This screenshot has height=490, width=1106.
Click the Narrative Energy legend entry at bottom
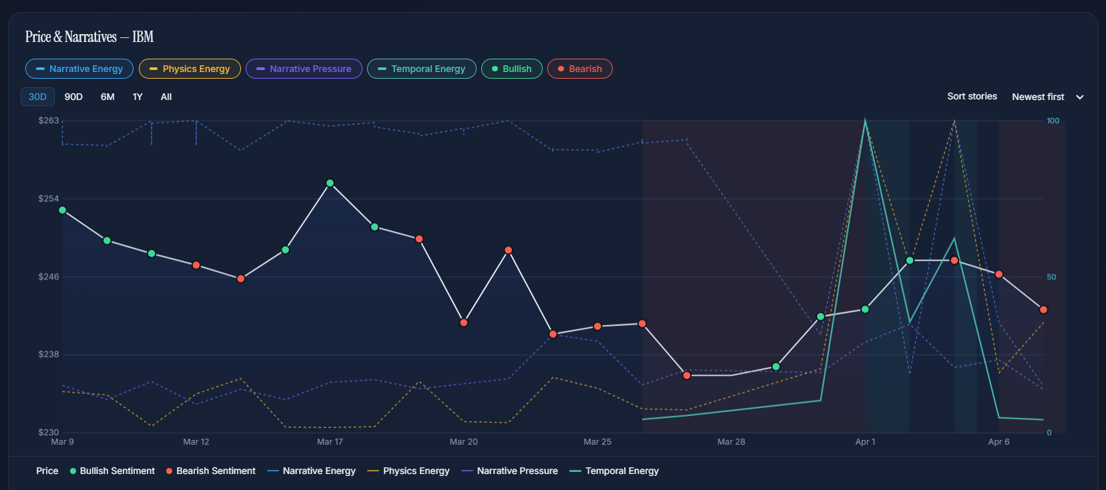coord(312,471)
